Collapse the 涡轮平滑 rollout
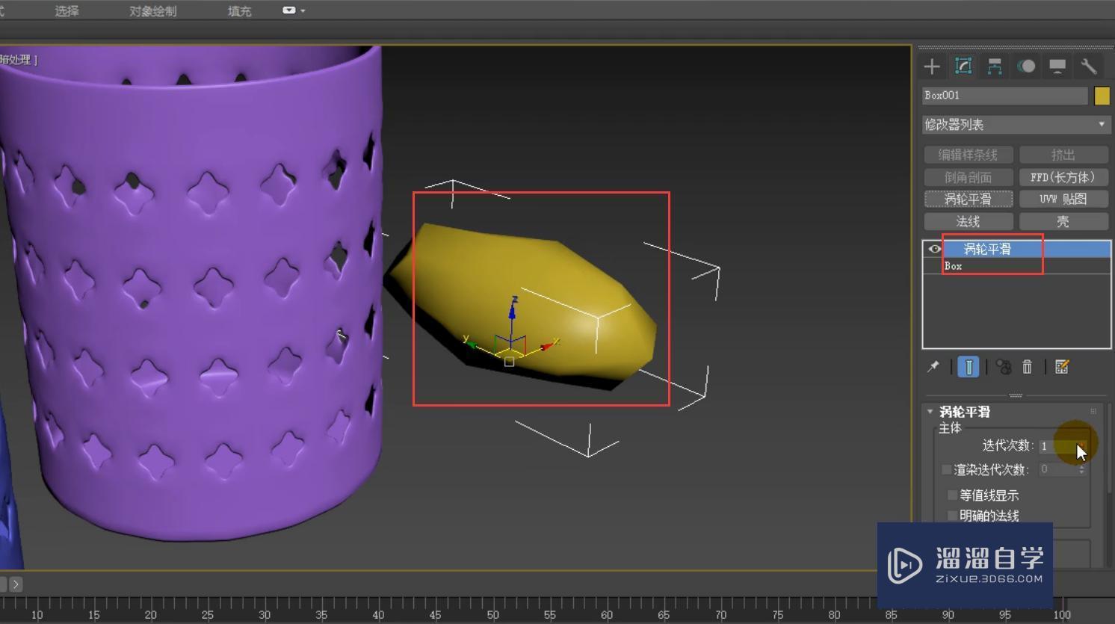This screenshot has width=1115, height=624. pyautogui.click(x=930, y=412)
